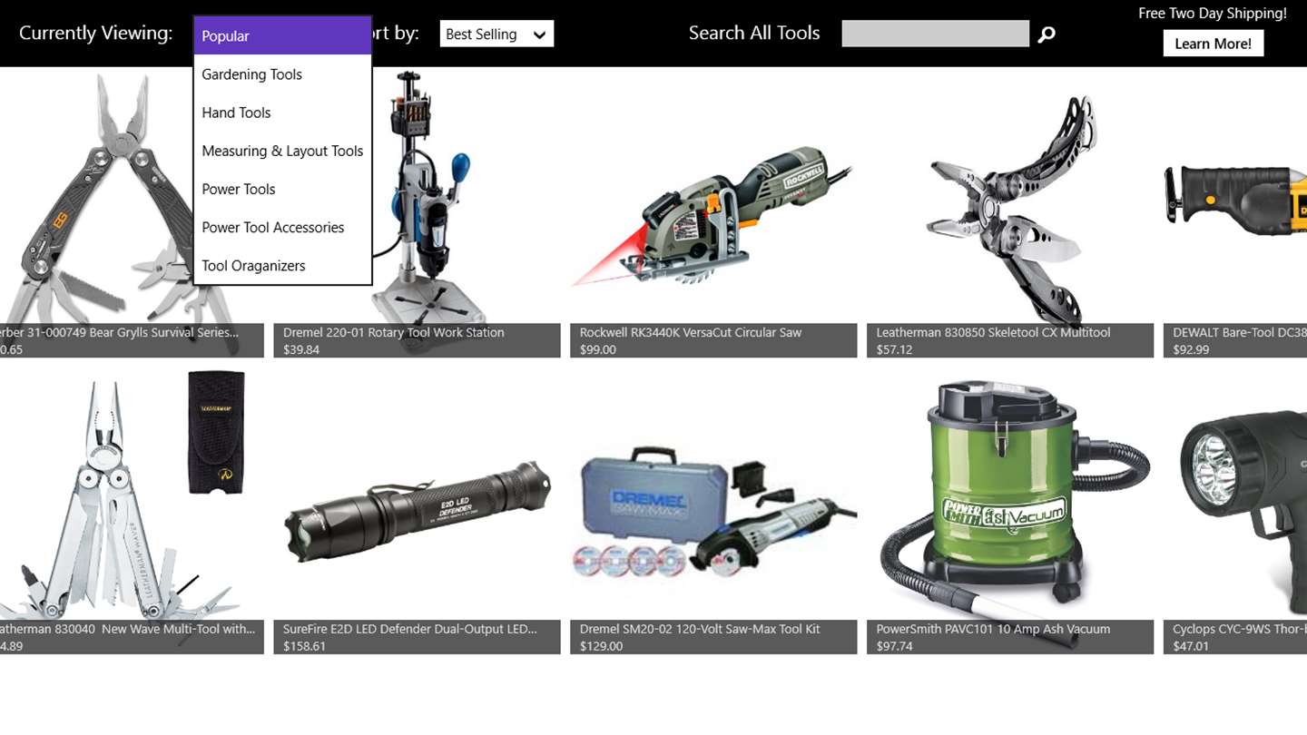
Task: Click PowerSmith PAVC101 10 Amp Ash Vacuum title
Action: 993,629
